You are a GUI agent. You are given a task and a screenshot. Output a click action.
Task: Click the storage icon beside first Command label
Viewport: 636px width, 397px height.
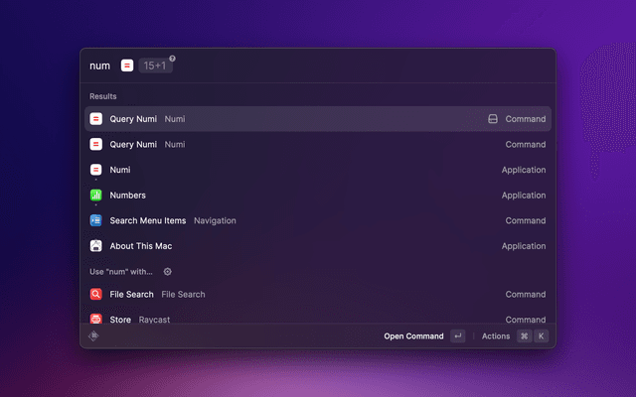[x=492, y=119]
